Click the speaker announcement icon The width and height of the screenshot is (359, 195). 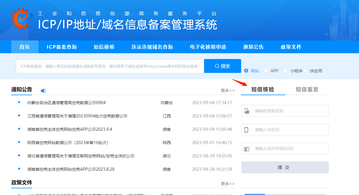(x=43, y=91)
